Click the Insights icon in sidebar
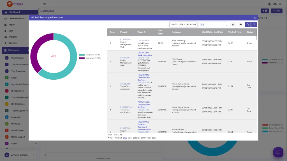The width and height of the screenshot is (287, 161). point(6,37)
